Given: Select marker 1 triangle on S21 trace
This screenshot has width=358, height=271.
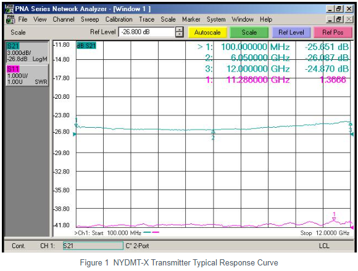Looking at the screenshot, I should click(x=77, y=125).
